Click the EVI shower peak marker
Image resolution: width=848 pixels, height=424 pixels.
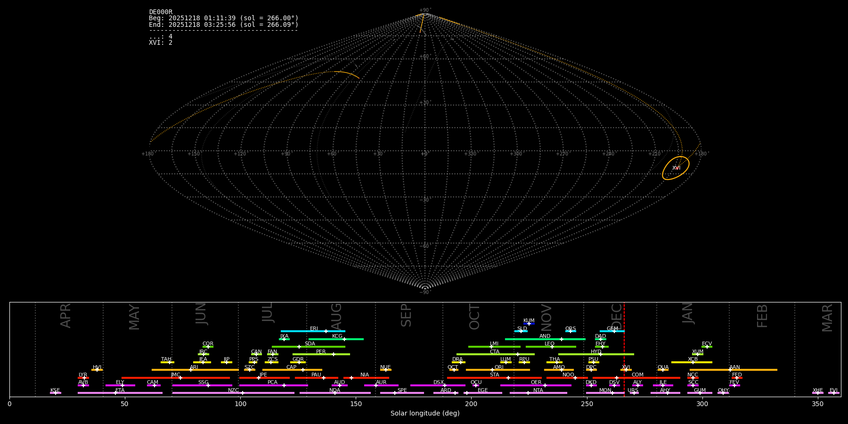[833, 393]
